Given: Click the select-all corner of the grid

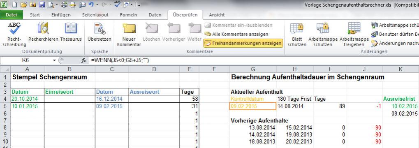Looking at the screenshot, I should point(5,69).
